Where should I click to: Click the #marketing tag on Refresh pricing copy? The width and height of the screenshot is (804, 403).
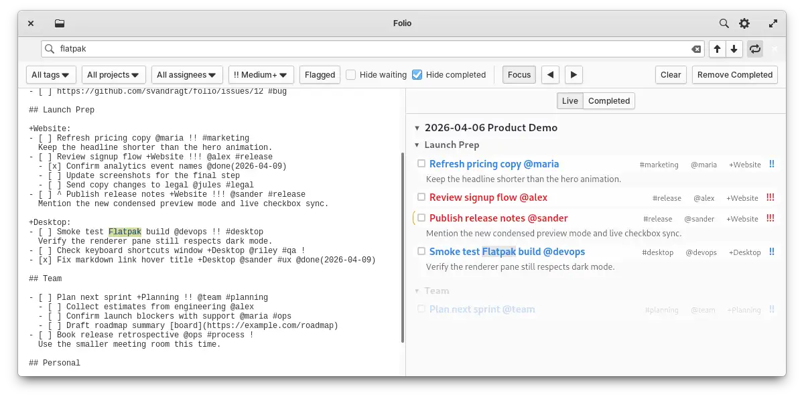tap(659, 165)
